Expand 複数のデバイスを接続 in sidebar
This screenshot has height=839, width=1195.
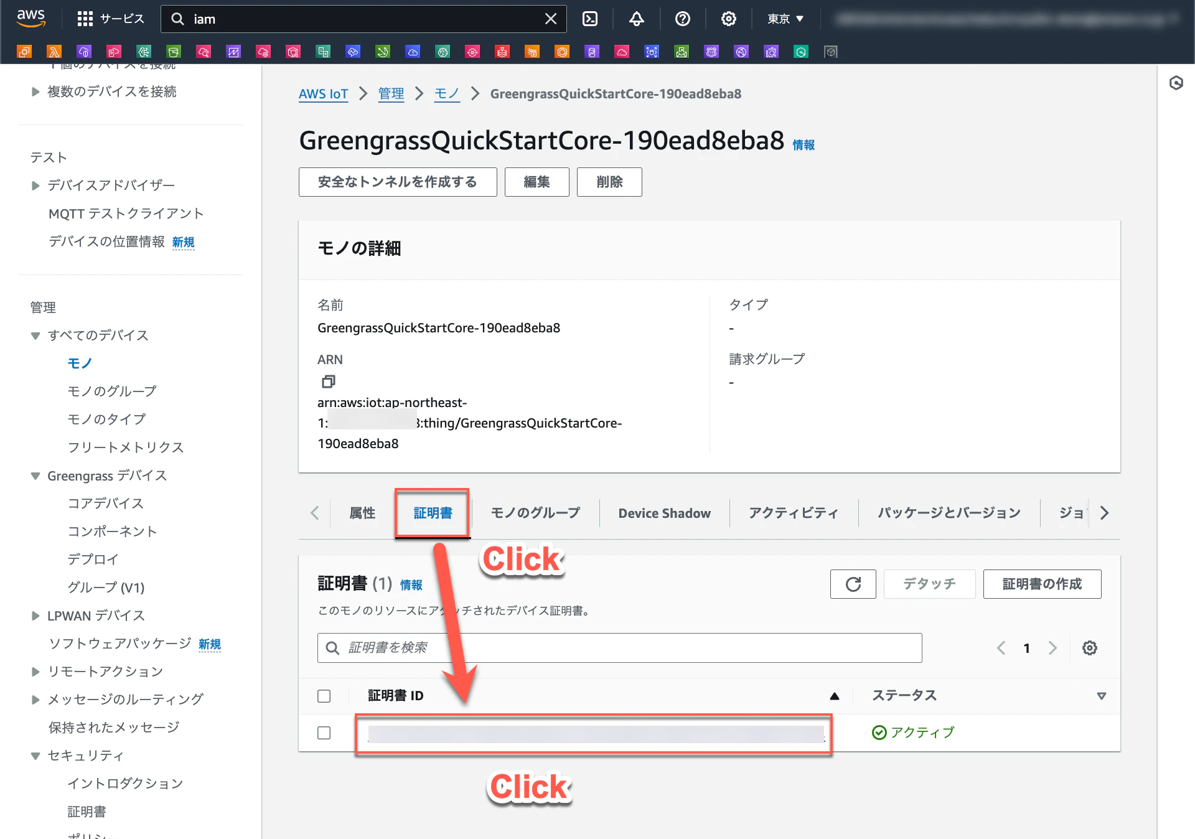pyautogui.click(x=35, y=92)
